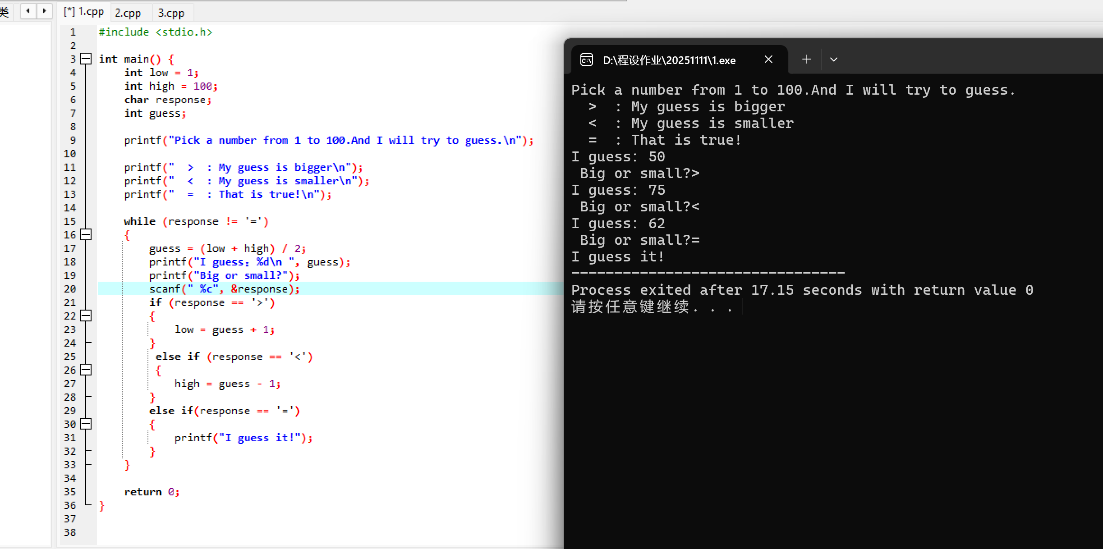This screenshot has width=1103, height=549.
Task: Click line number 20 in the gutter
Action: [70, 289]
